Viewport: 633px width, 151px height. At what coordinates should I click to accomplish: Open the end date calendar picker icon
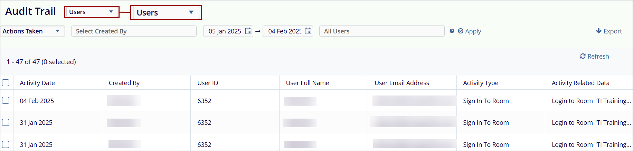point(308,31)
